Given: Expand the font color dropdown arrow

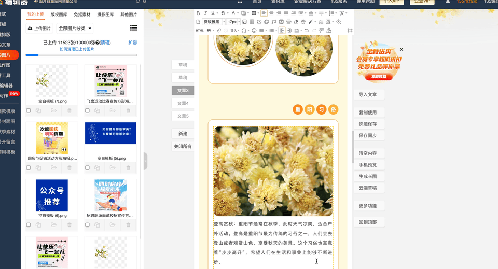Looking at the screenshot, I should point(238,13).
